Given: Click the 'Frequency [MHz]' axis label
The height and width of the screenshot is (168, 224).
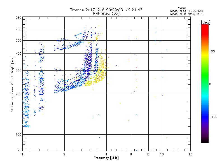Looking at the screenshot, I should tap(106, 158).
